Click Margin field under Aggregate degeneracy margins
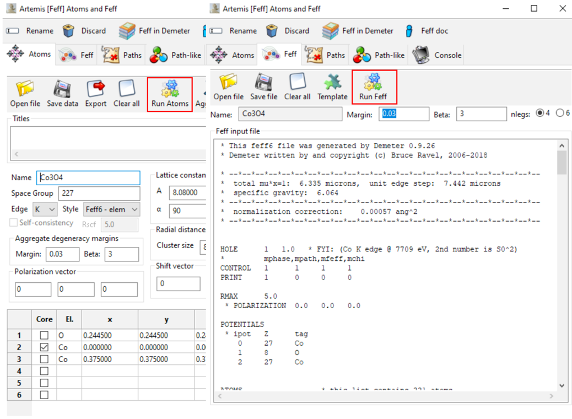This screenshot has height=419, width=572. click(x=62, y=254)
